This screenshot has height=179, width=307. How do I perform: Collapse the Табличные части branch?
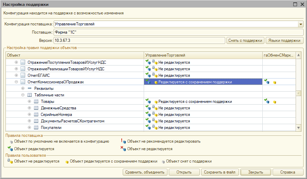[x=23, y=95]
